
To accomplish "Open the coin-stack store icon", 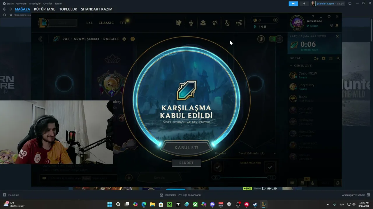I will click(239, 23).
